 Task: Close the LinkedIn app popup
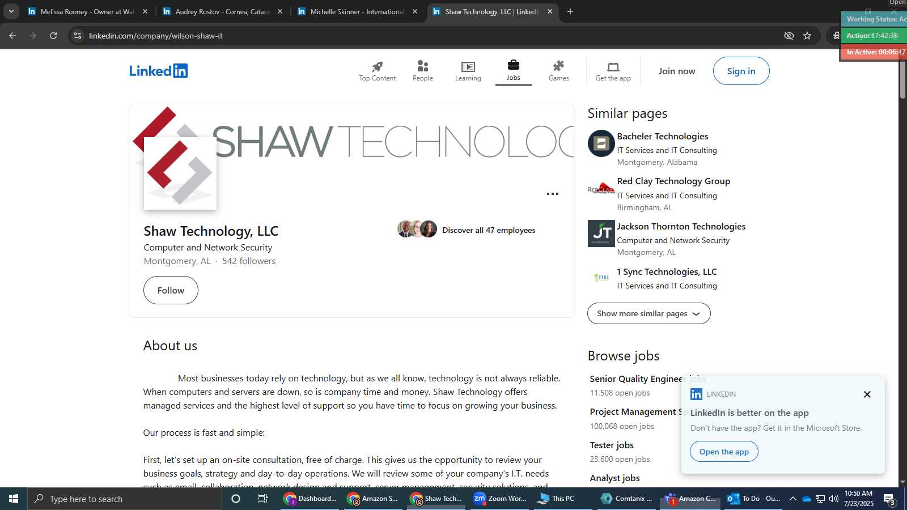pyautogui.click(x=867, y=394)
